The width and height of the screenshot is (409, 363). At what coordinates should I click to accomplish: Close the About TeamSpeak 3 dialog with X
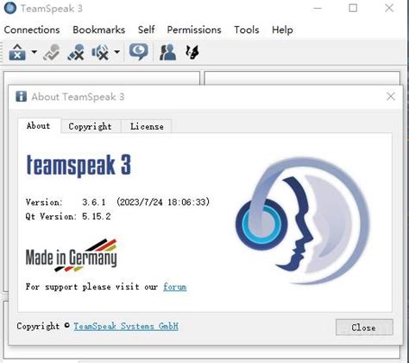pyautogui.click(x=391, y=97)
